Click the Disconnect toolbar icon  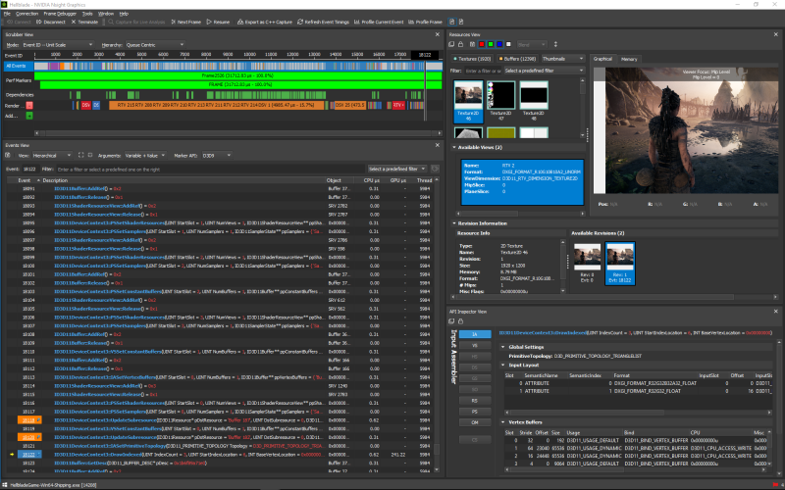[40, 21]
